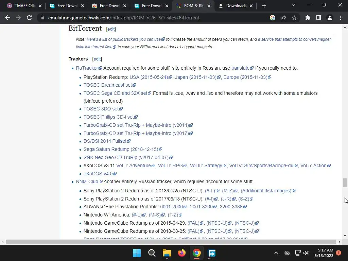Open the Extensions puzzle icon

[x=308, y=18]
